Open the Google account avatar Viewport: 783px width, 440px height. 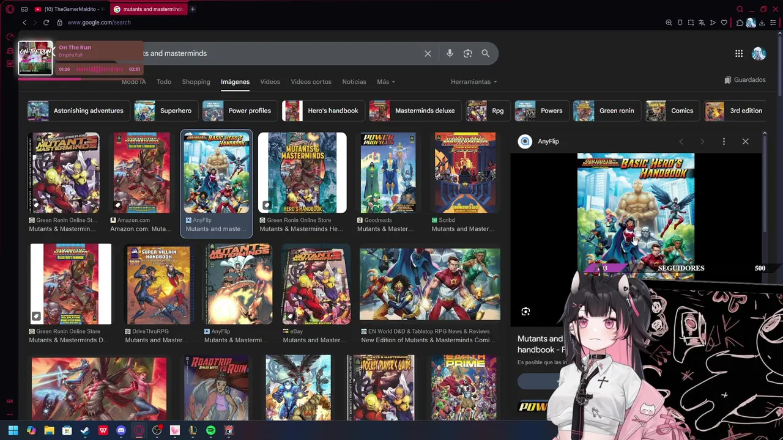coord(759,54)
